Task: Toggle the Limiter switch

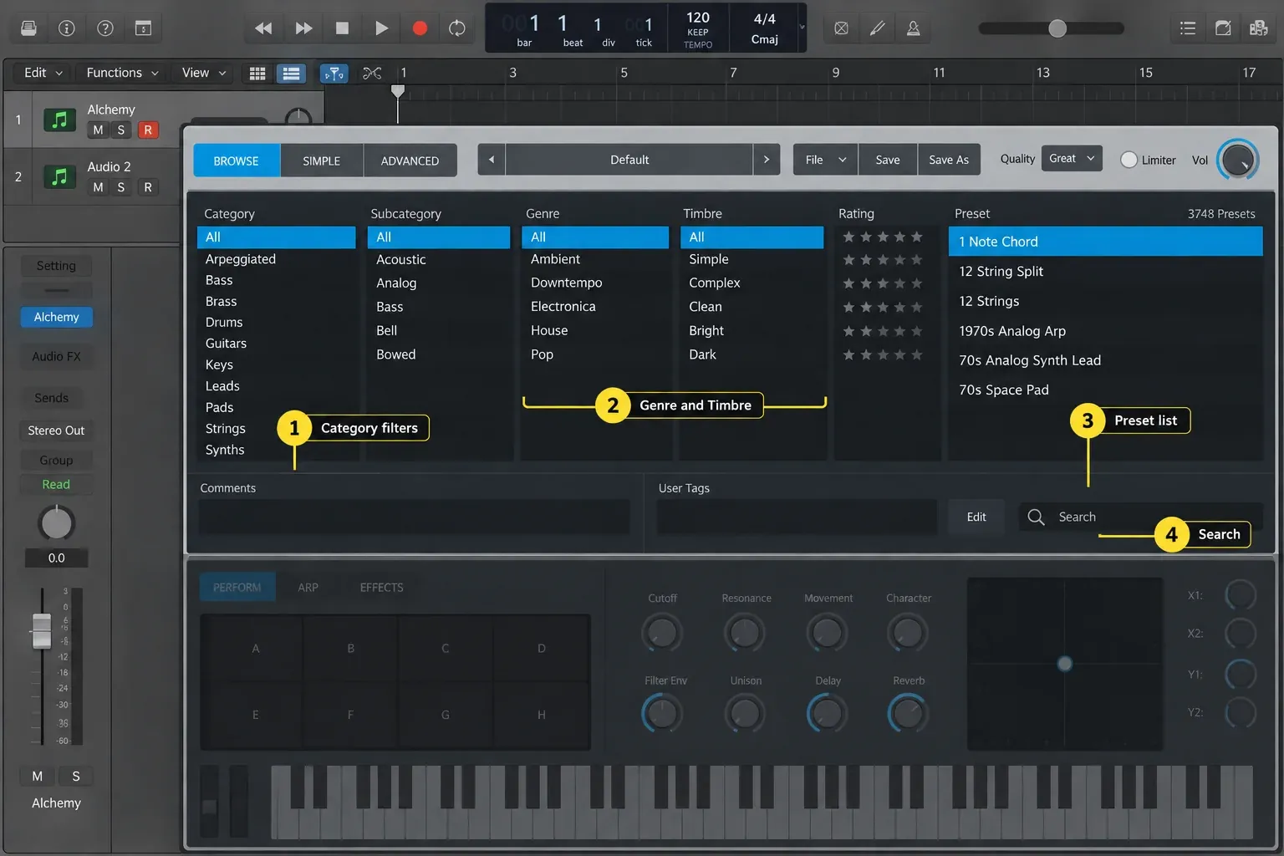Action: (x=1129, y=160)
